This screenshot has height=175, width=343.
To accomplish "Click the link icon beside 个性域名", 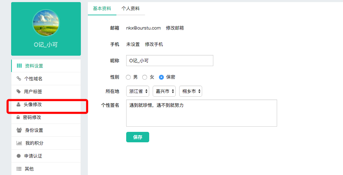I will 19,79.
